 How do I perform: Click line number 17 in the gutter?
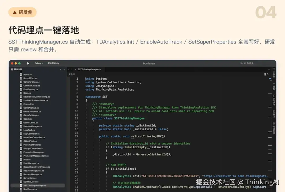(x=77, y=136)
